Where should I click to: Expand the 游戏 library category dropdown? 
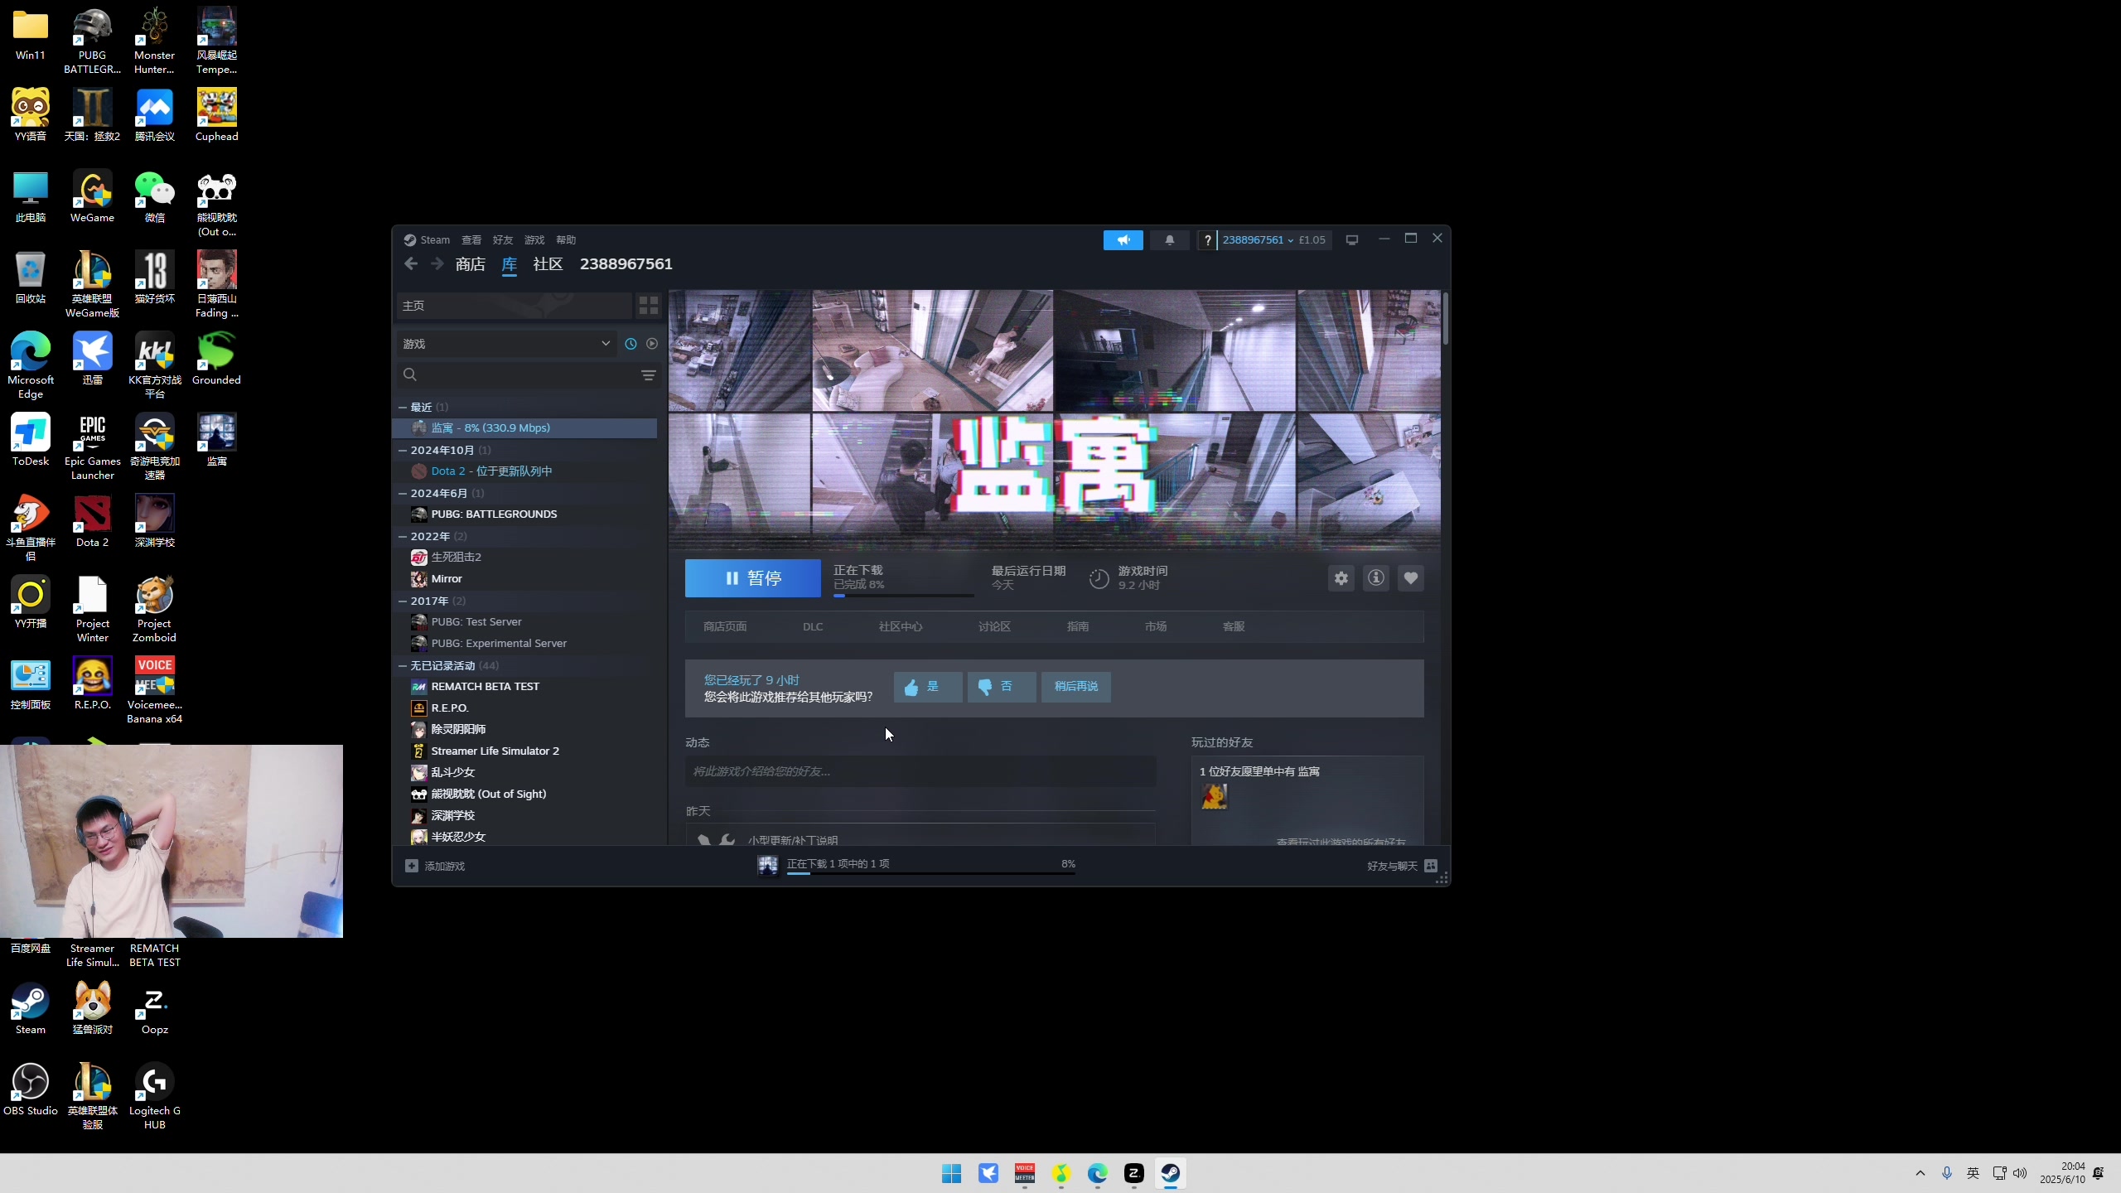(506, 344)
